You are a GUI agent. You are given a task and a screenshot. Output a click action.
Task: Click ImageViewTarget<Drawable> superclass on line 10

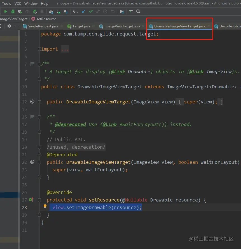point(202,87)
